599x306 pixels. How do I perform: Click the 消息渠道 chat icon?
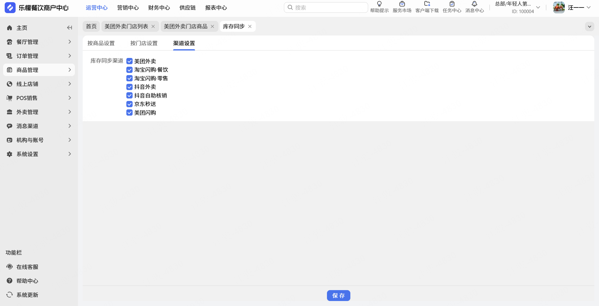pyautogui.click(x=10, y=126)
